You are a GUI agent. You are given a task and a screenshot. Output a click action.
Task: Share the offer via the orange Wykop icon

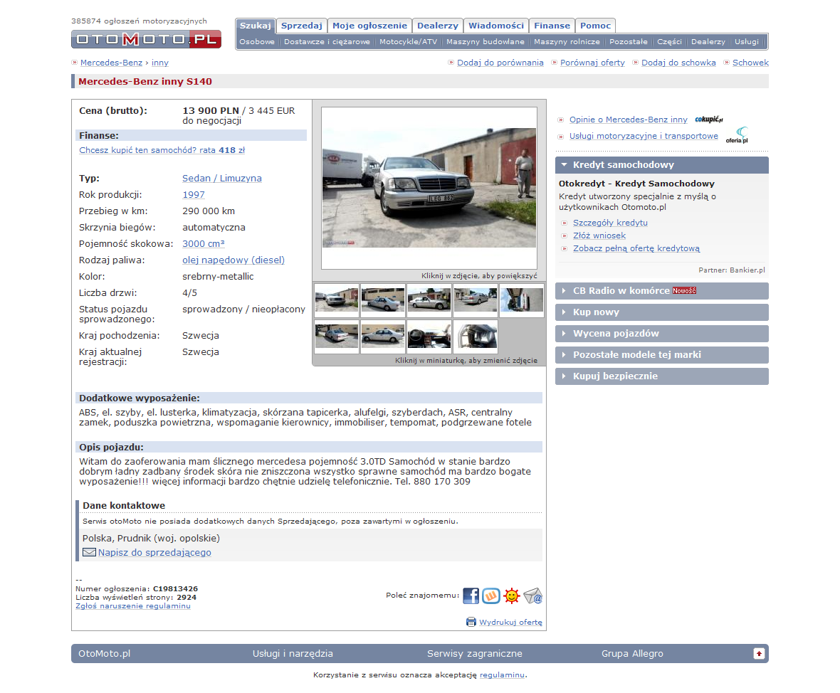click(x=490, y=596)
